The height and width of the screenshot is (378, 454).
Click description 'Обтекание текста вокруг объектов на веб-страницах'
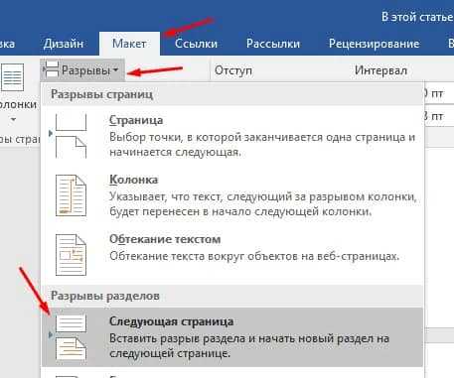254,256
